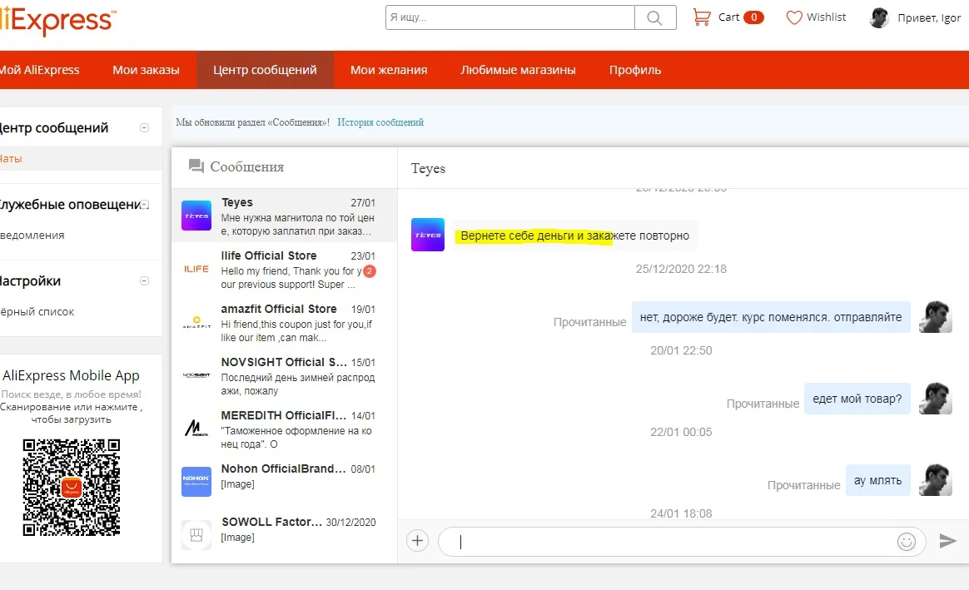This screenshot has height=590, width=969.
Task: Click the AliExpress Mobile App heading
Action: point(71,375)
